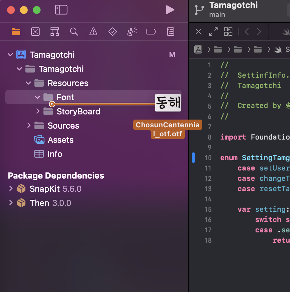Click line number 10 in gutter
Screen dimensions: 290x292
pos(208,158)
